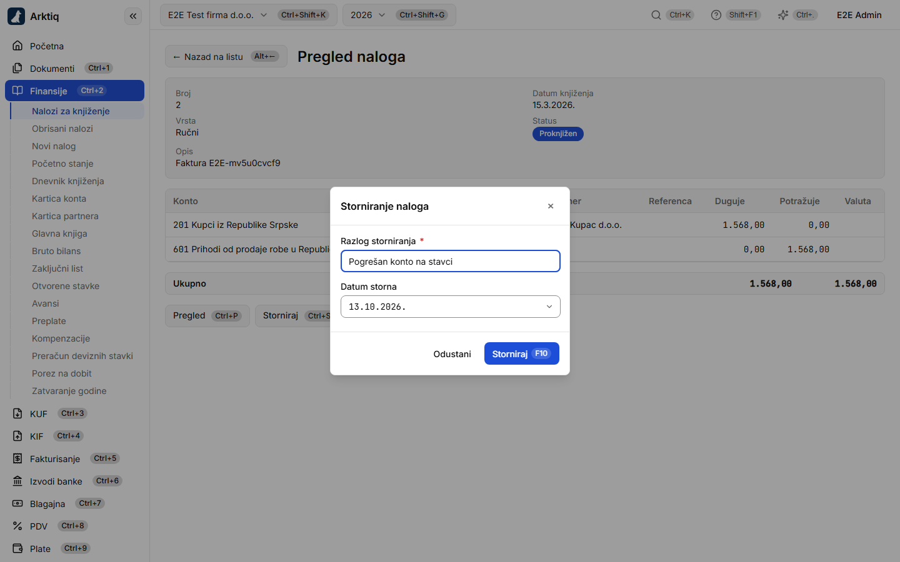The image size is (900, 562).
Task: Focus the Razlog storniranja text field
Action: point(451,261)
